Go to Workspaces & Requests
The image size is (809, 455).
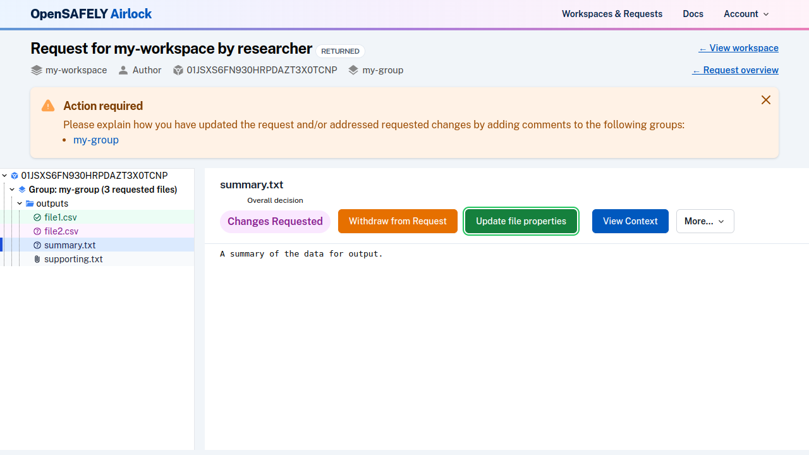612,14
